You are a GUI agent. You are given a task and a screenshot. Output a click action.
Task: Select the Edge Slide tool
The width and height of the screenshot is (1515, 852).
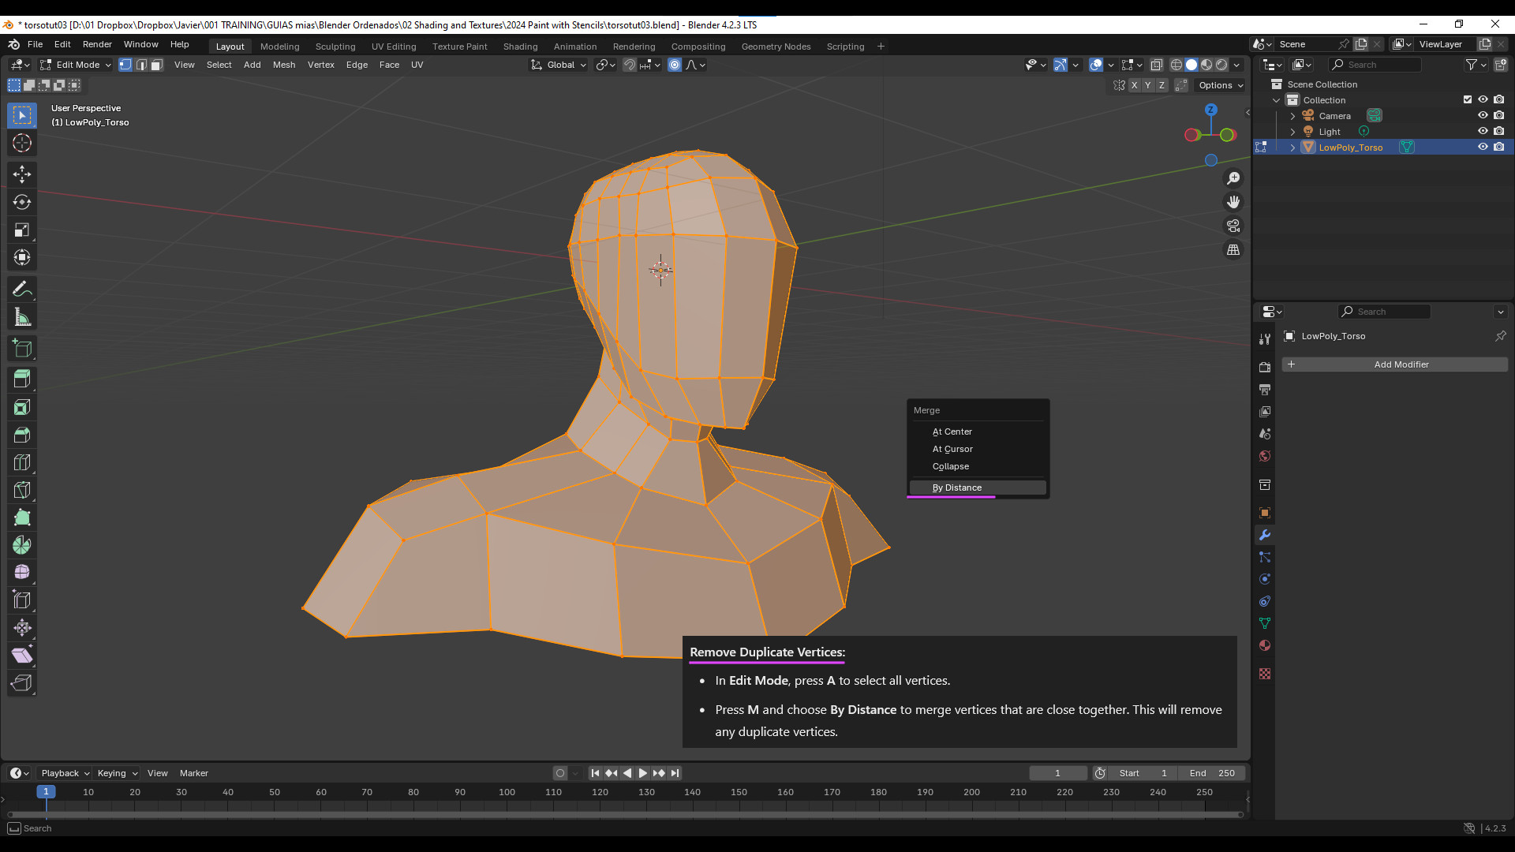(x=22, y=600)
